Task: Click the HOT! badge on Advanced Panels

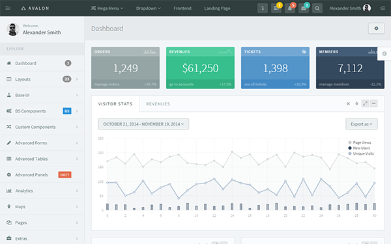Action: (x=65, y=175)
